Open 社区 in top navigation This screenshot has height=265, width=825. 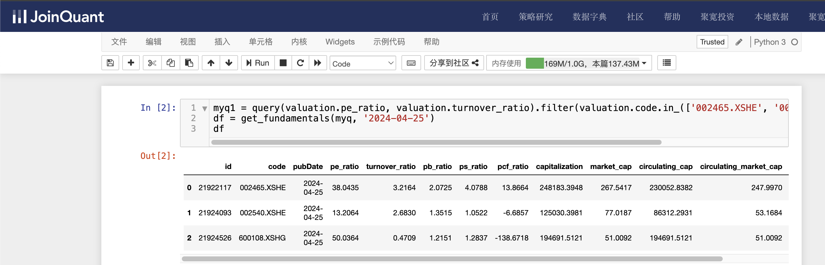click(x=635, y=17)
